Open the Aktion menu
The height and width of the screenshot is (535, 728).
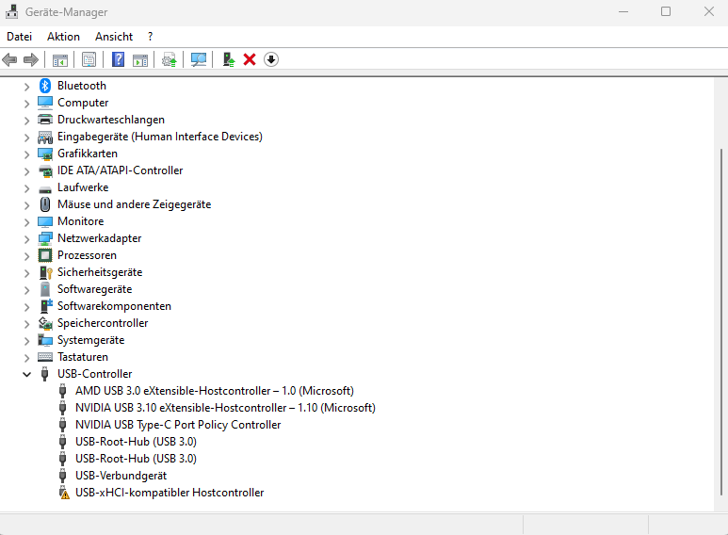(63, 37)
